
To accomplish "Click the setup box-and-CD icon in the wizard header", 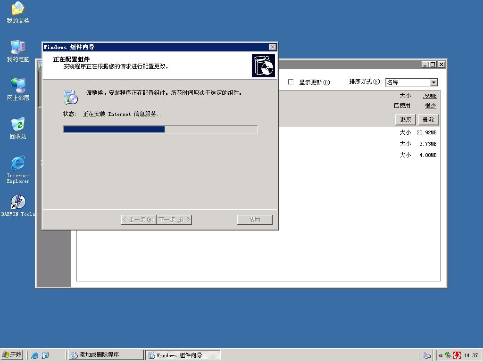I will [x=263, y=66].
